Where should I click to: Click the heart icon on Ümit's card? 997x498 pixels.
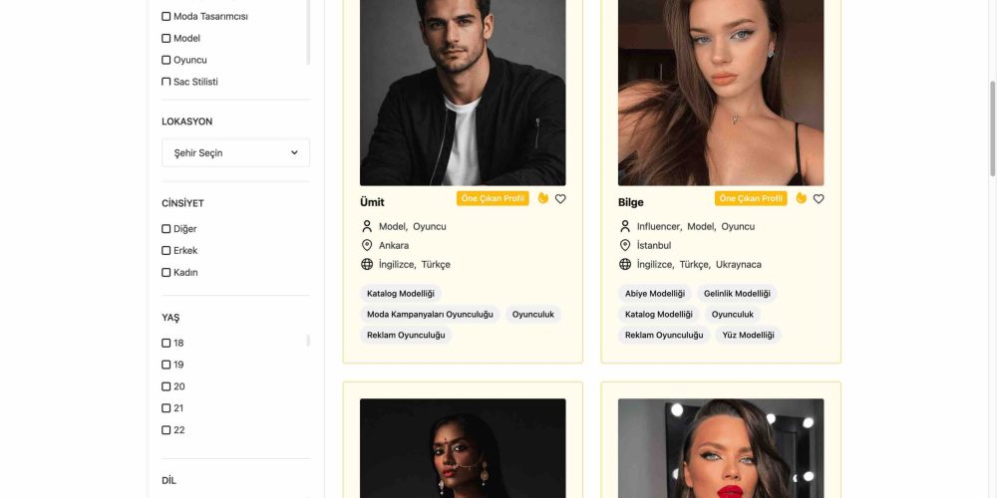coord(560,199)
